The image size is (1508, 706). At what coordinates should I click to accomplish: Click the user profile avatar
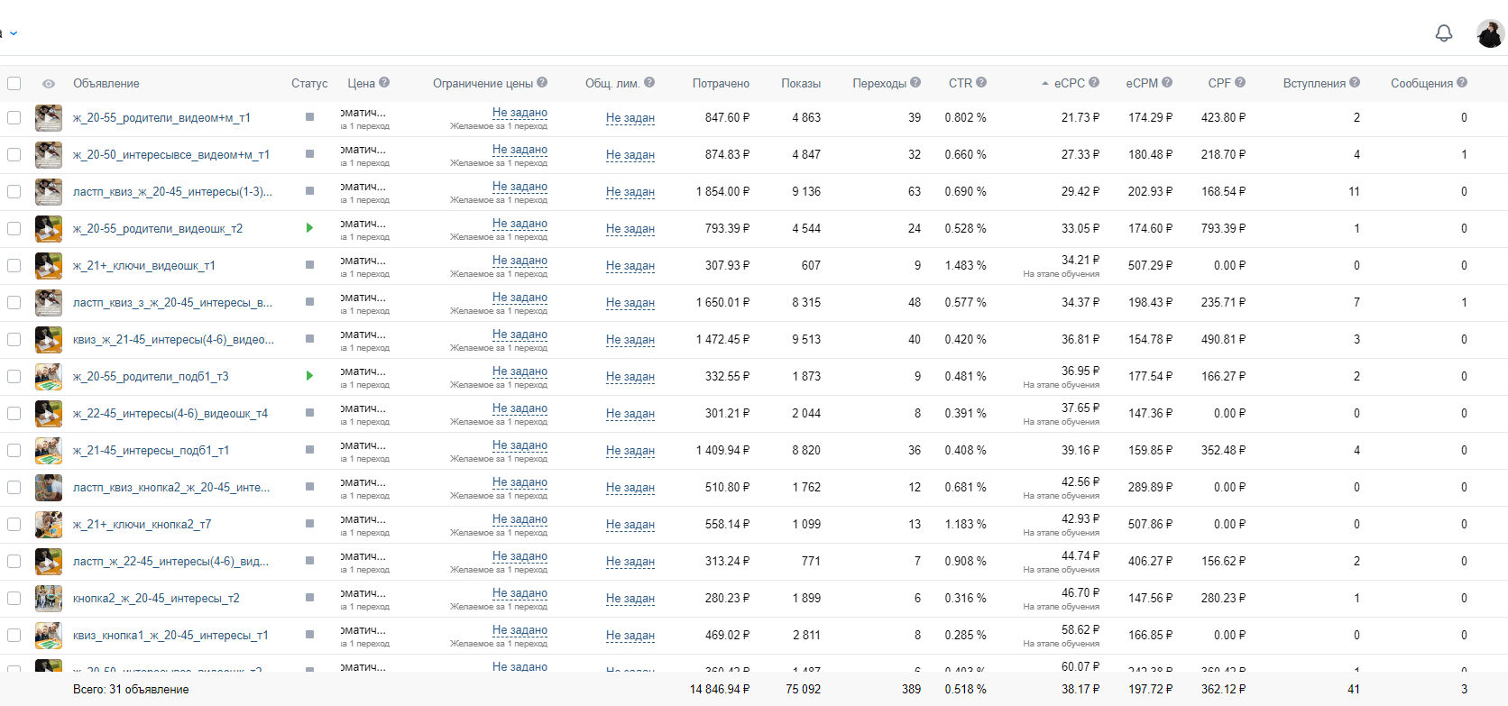(1490, 33)
